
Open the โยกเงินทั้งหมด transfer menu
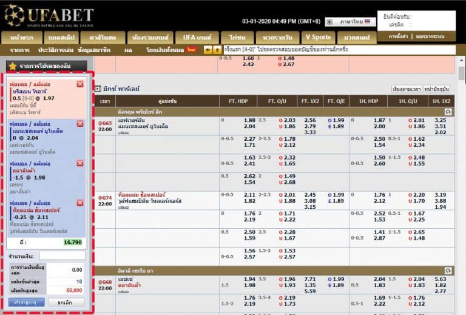coord(165,50)
